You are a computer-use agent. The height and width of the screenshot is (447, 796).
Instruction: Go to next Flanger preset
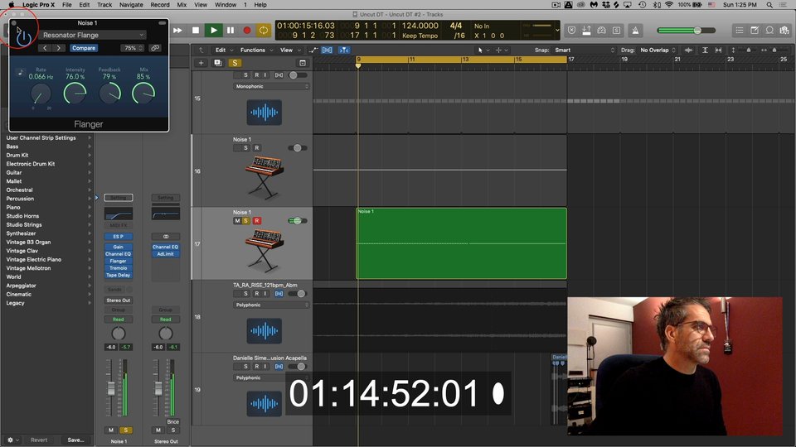click(59, 48)
